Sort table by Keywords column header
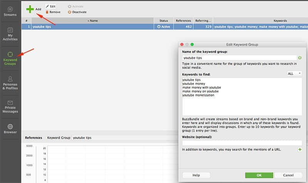 pos(261,21)
